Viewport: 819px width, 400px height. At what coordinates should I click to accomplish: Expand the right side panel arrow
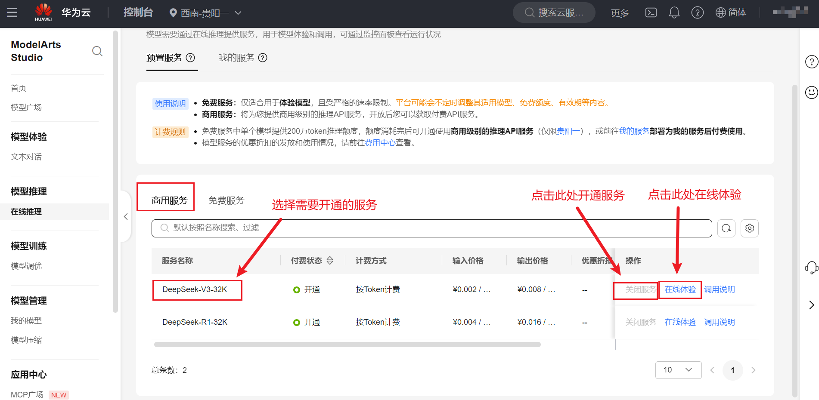pyautogui.click(x=812, y=305)
